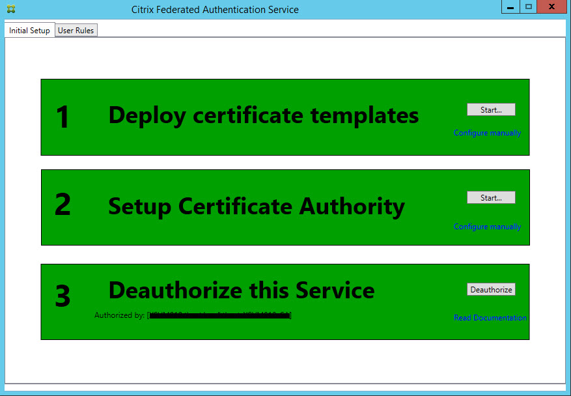Click the 'Authorized by:' label
The height and width of the screenshot is (396, 571).
tap(119, 315)
